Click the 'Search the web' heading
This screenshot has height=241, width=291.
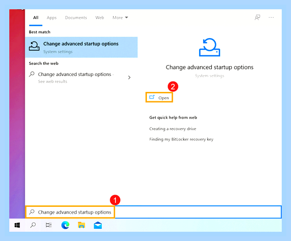click(44, 63)
